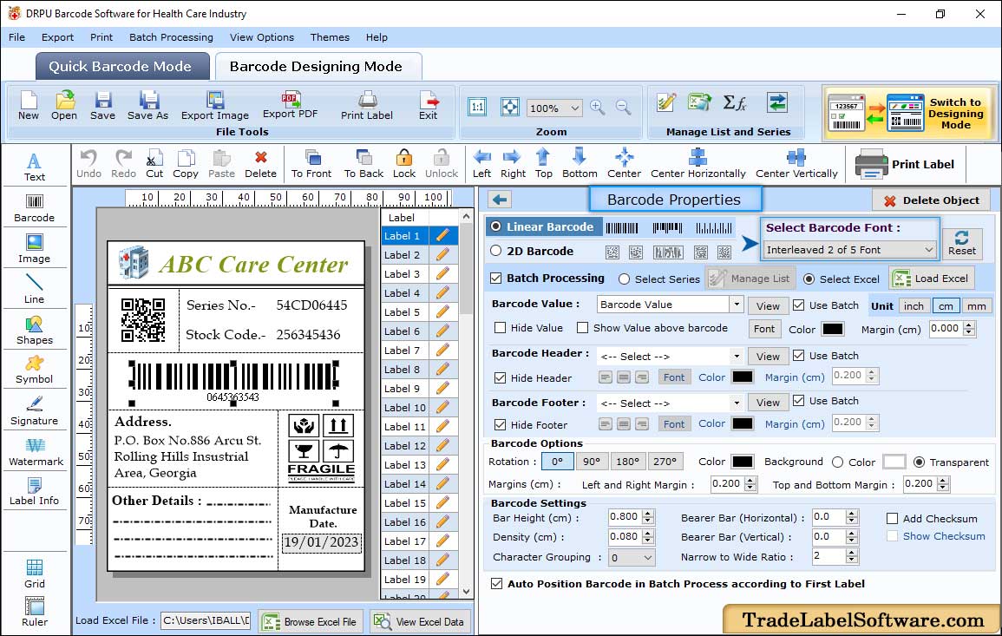Export label as PDF
Image resolution: width=1002 pixels, height=636 pixels.
point(290,105)
